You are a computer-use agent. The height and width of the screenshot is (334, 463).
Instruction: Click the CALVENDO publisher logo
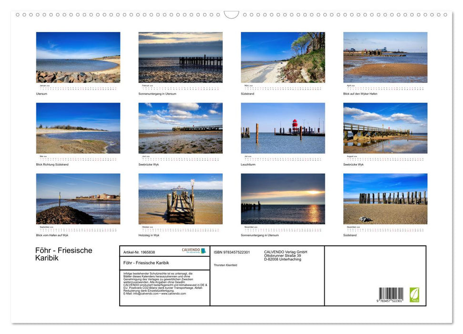pos(191,250)
